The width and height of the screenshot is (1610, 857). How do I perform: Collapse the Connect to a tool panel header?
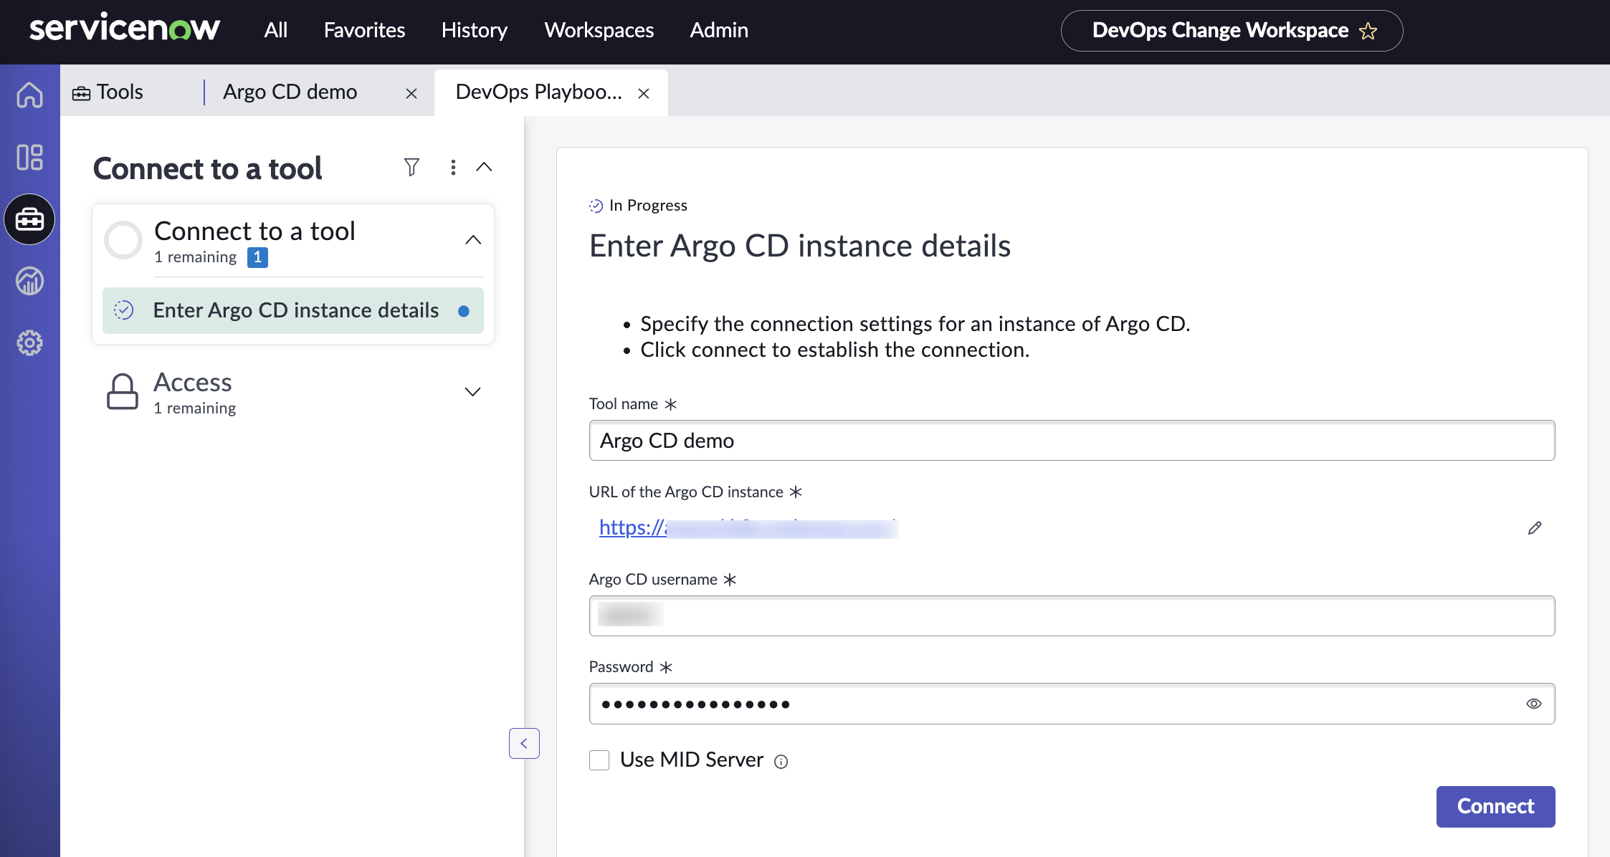click(484, 167)
